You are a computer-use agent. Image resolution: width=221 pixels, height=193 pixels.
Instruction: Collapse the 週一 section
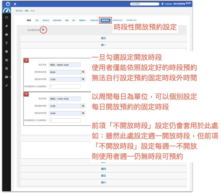(x=103, y=45)
